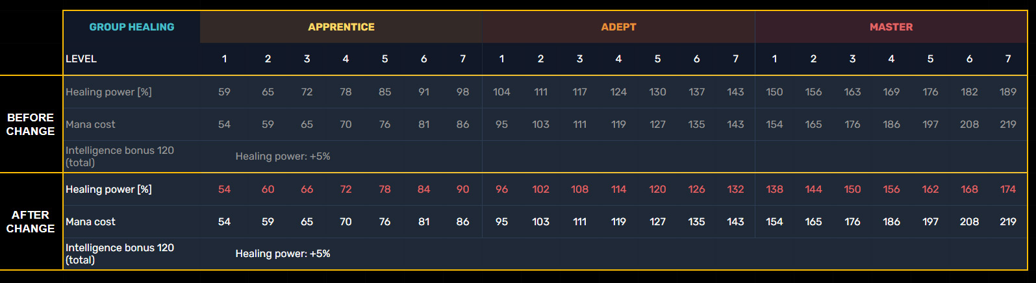Click the red value 174 under Master
Viewport: 1036px width, 283px height.
point(1008,190)
